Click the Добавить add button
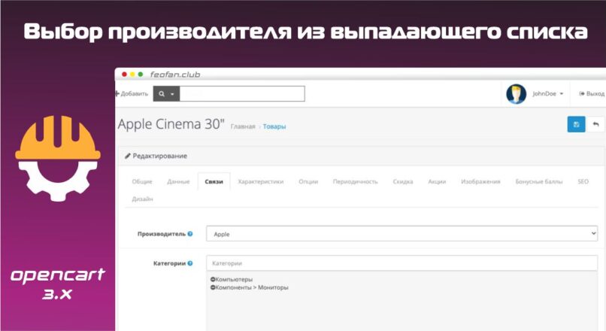The image size is (606, 331). [x=132, y=94]
